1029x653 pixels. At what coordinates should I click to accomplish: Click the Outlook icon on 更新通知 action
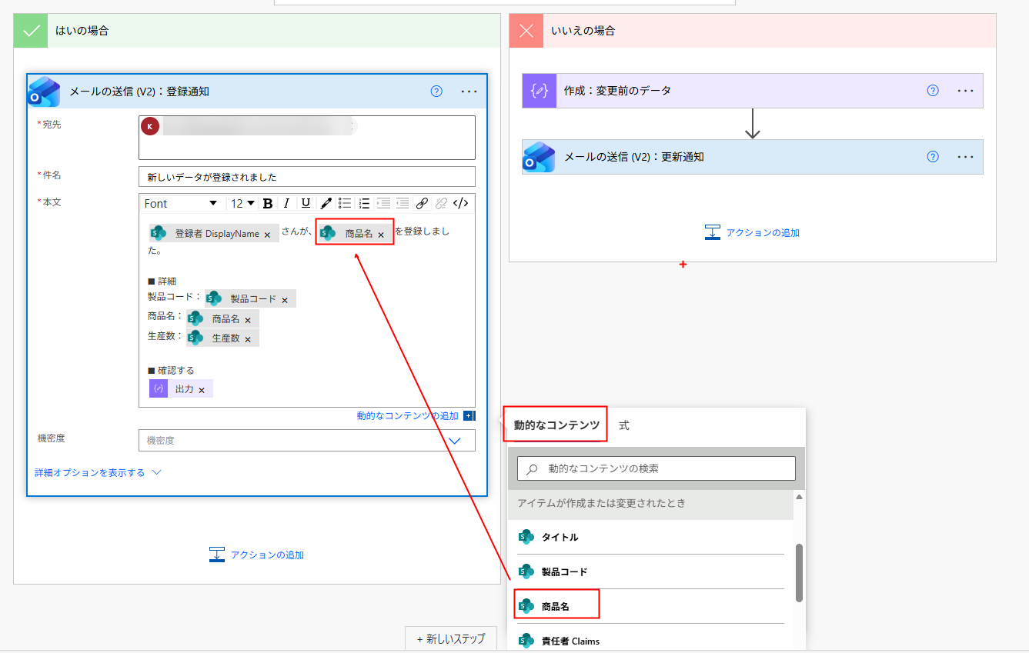pos(539,157)
